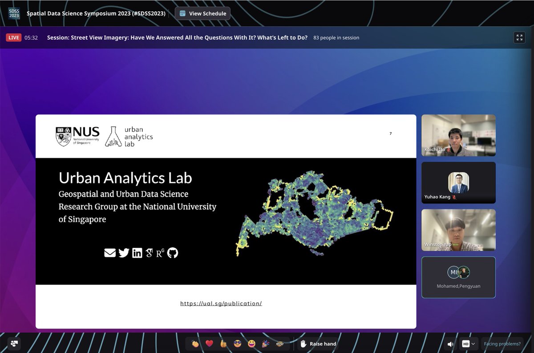Click the SDSS 2023 logo
The height and width of the screenshot is (353, 534).
pyautogui.click(x=14, y=13)
